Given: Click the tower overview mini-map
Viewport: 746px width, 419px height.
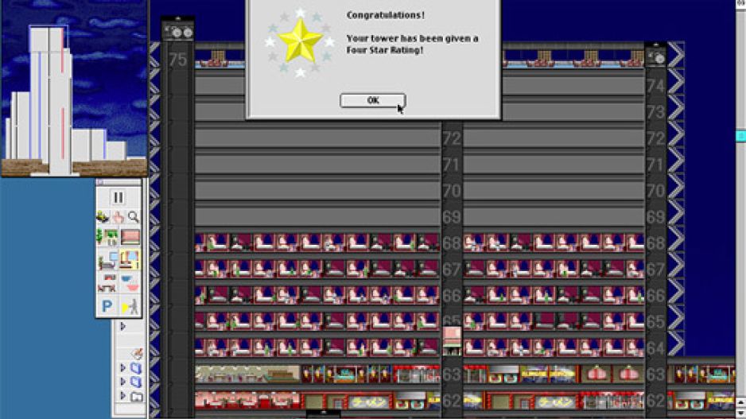Looking at the screenshot, I should coord(74,88).
